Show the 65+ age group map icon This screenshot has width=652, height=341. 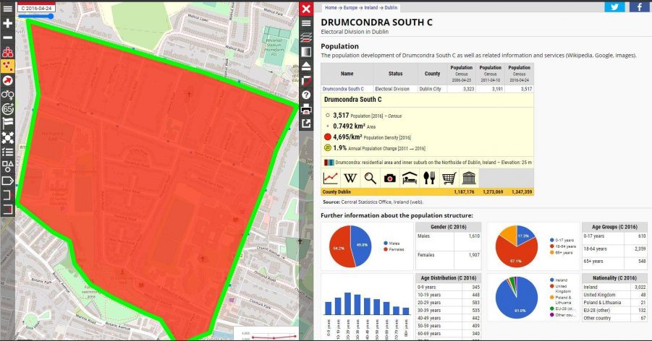[7, 109]
